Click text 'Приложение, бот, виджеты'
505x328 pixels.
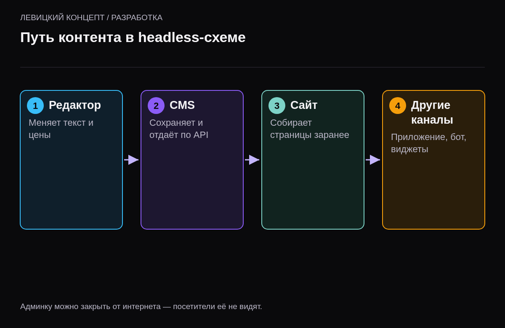(429, 143)
